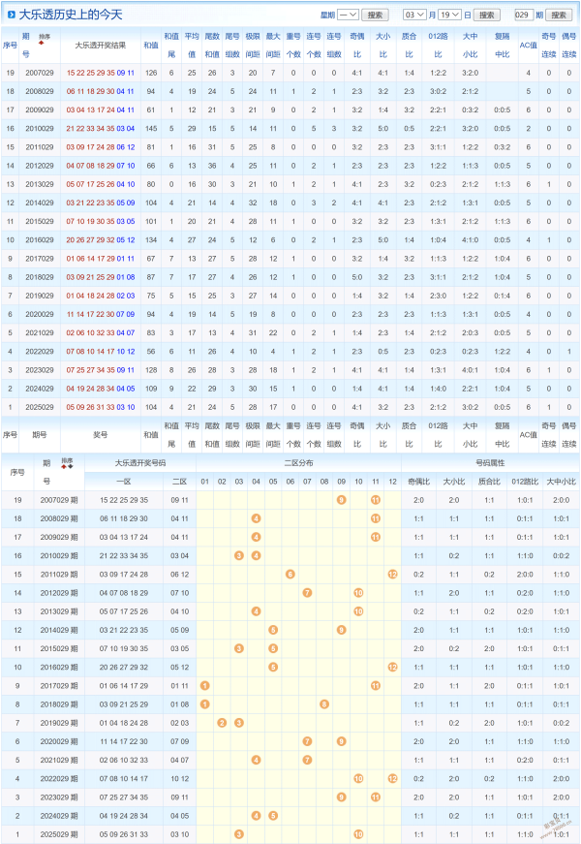Select orange ball 01 in the 2017029 row
The image size is (581, 844).
tap(204, 685)
